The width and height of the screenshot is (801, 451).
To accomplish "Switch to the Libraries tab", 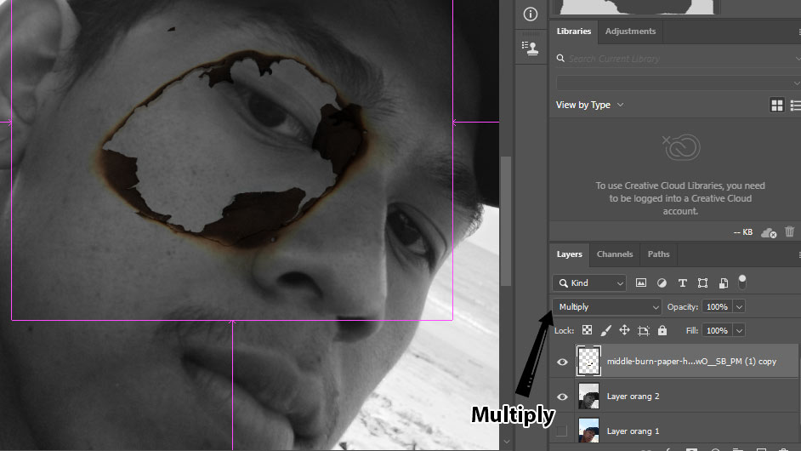I will click(574, 31).
